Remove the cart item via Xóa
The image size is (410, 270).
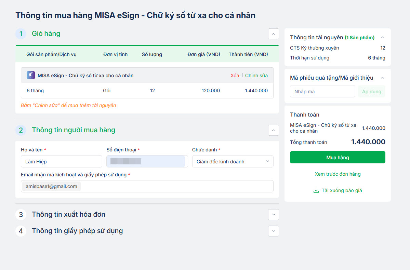(235, 76)
